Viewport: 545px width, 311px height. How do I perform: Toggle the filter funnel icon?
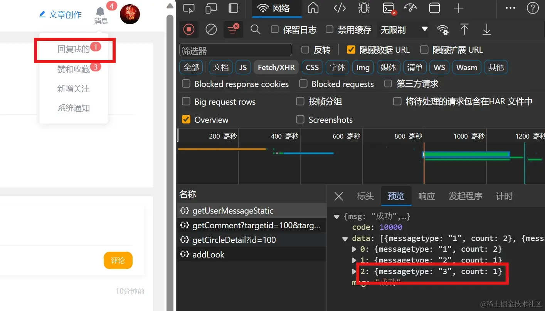point(233,29)
